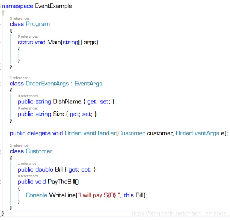Open '0 references' CodeLens above Main method
Viewport: 230px width, 220px height.
tap(27, 37)
